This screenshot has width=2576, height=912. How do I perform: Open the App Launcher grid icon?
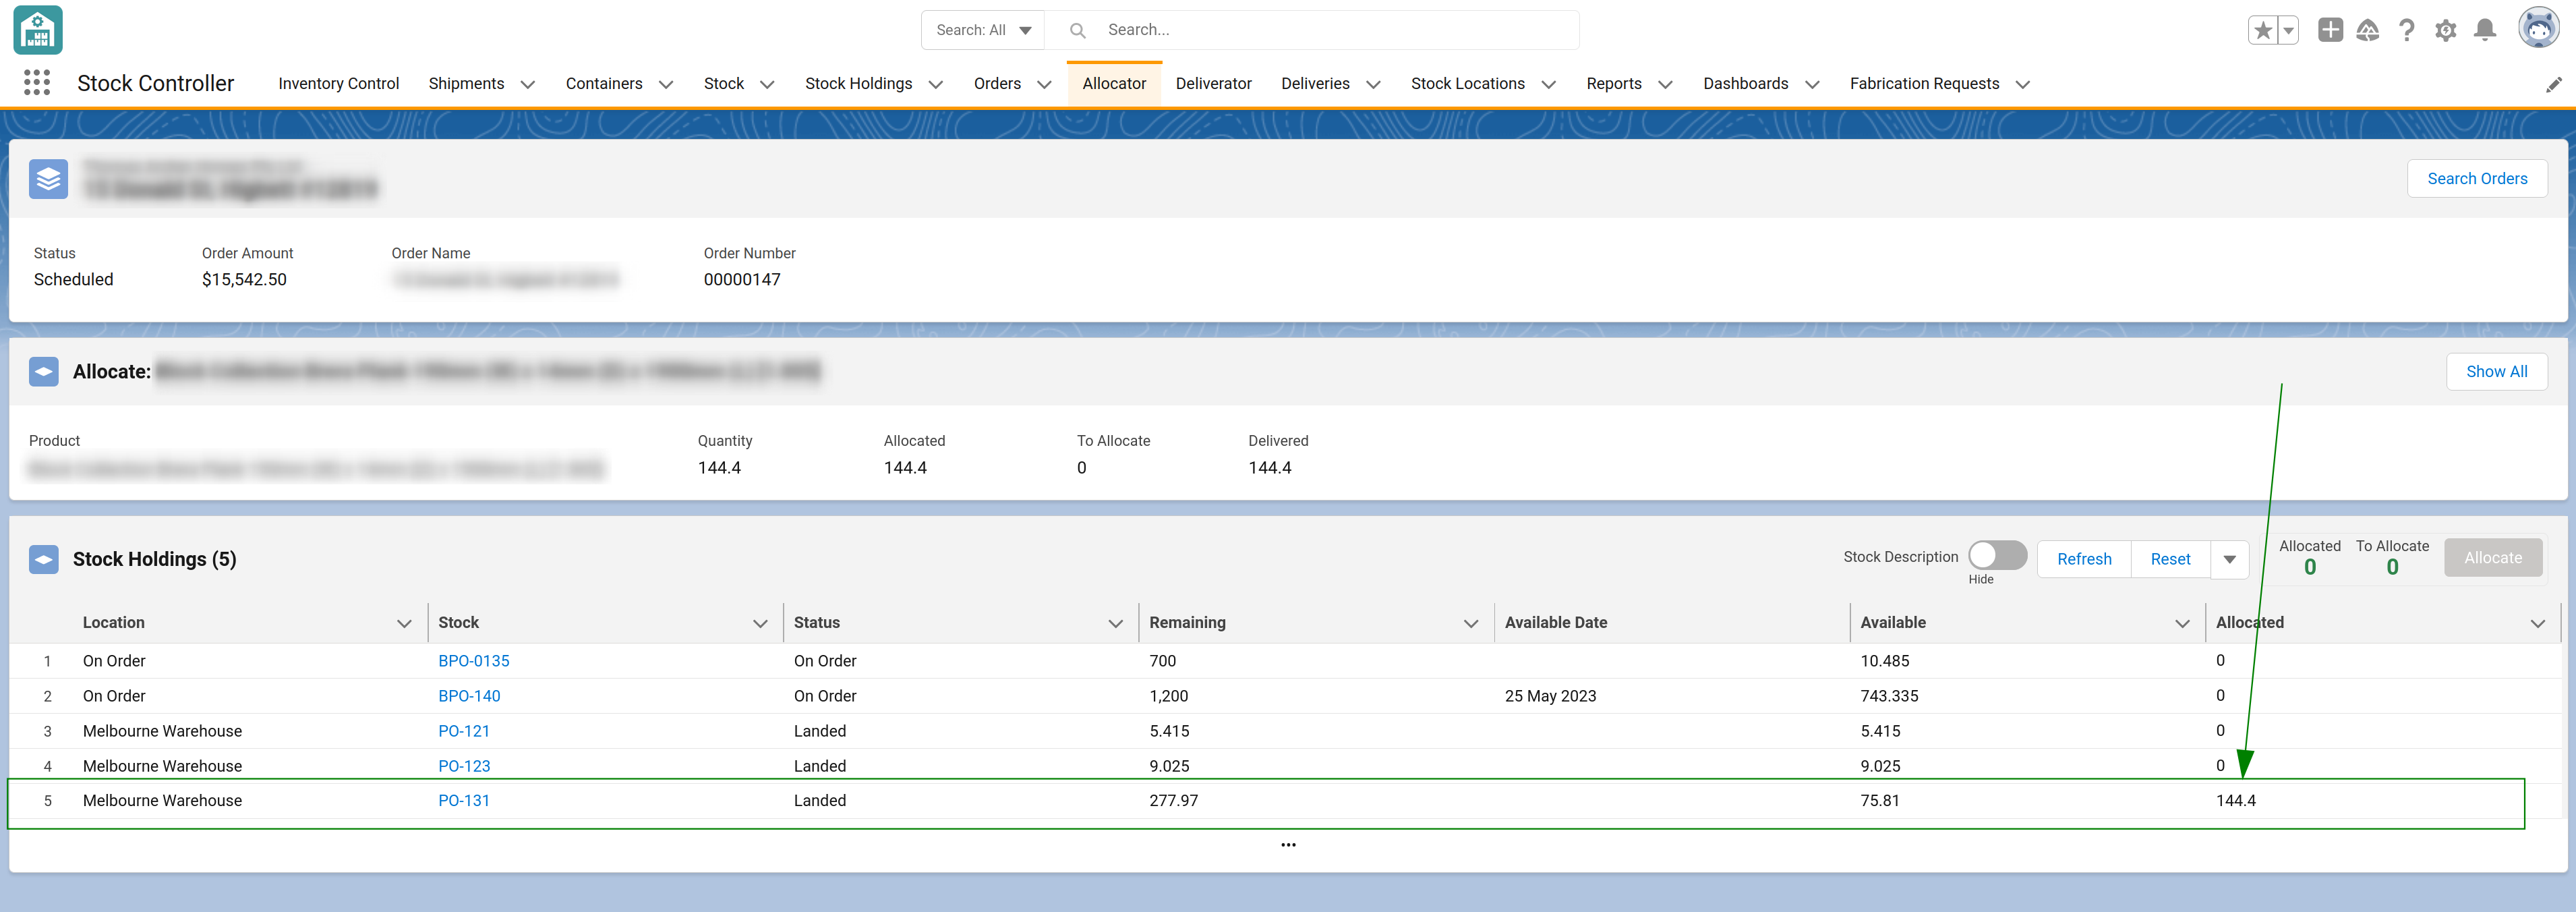(37, 83)
